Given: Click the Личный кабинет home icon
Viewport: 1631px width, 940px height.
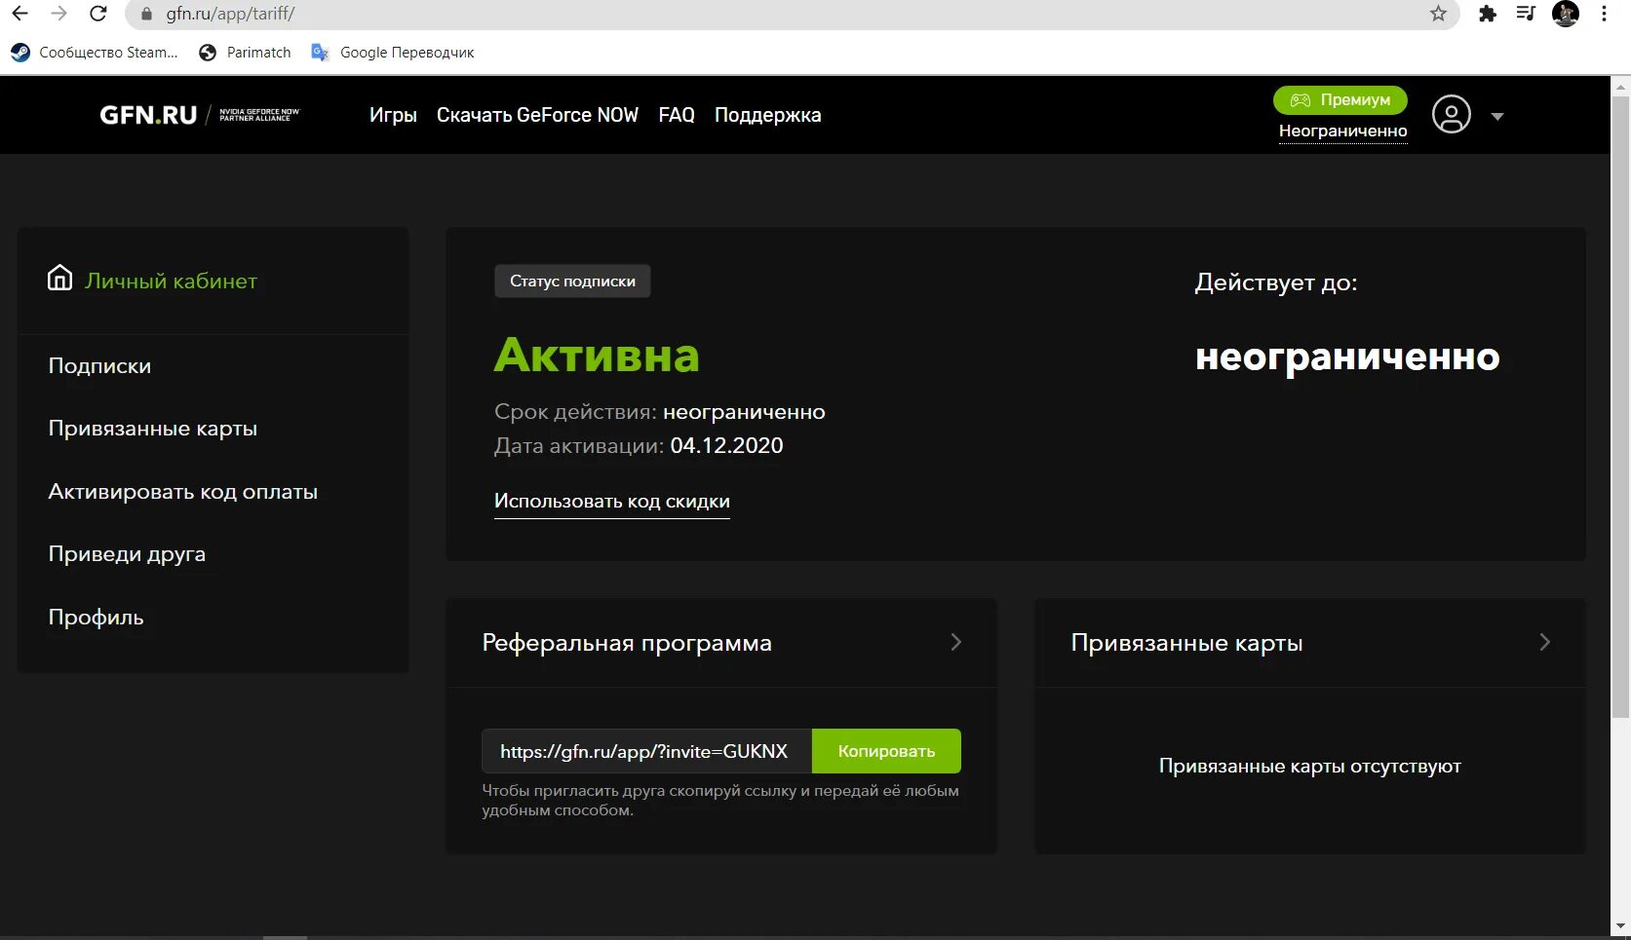Looking at the screenshot, I should click(x=59, y=279).
